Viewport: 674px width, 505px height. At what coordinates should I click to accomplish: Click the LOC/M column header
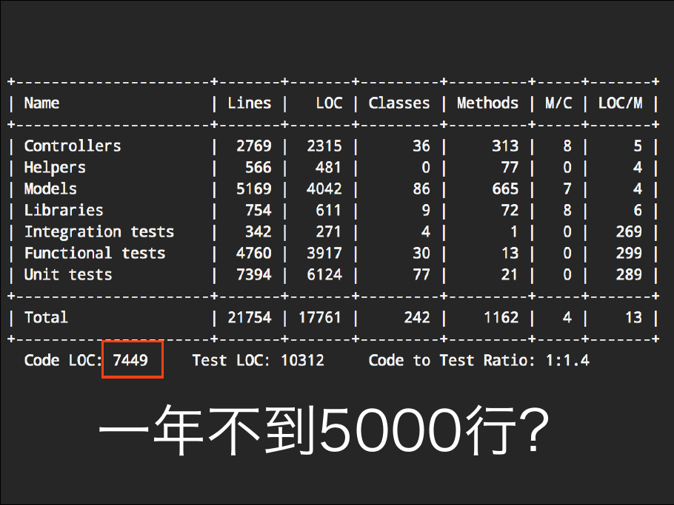[x=620, y=104]
